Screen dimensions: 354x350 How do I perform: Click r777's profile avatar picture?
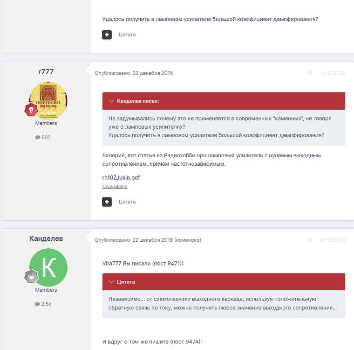48,100
